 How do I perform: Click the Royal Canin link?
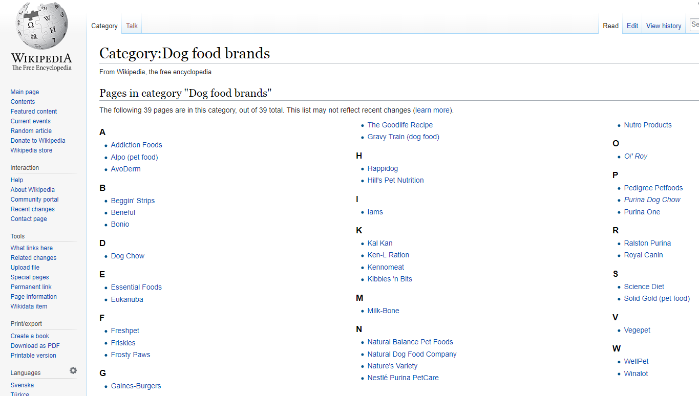[x=643, y=255]
